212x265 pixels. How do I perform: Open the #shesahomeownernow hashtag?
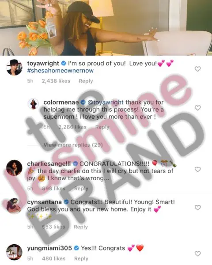coord(61,71)
